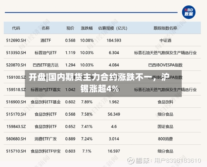Click the 消费ETF广发 name cell
The image size is (207, 167).
[x=46, y=139]
